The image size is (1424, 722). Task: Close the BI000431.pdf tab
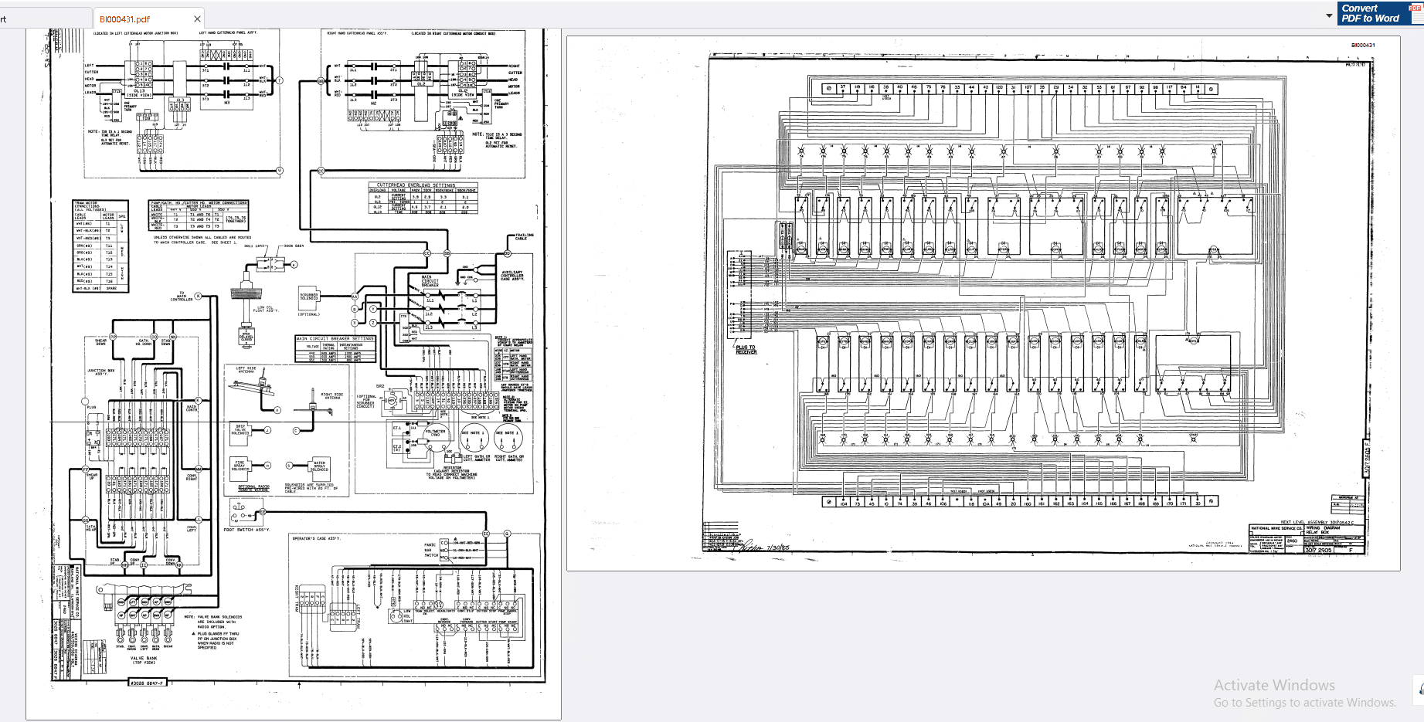(x=197, y=19)
